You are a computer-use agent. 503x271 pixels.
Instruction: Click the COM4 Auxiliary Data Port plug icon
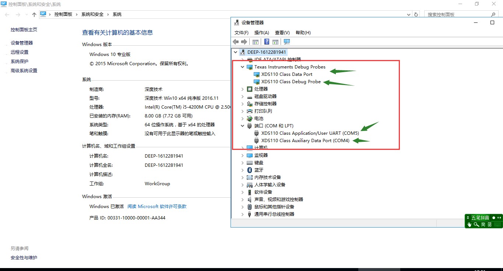coord(257,141)
